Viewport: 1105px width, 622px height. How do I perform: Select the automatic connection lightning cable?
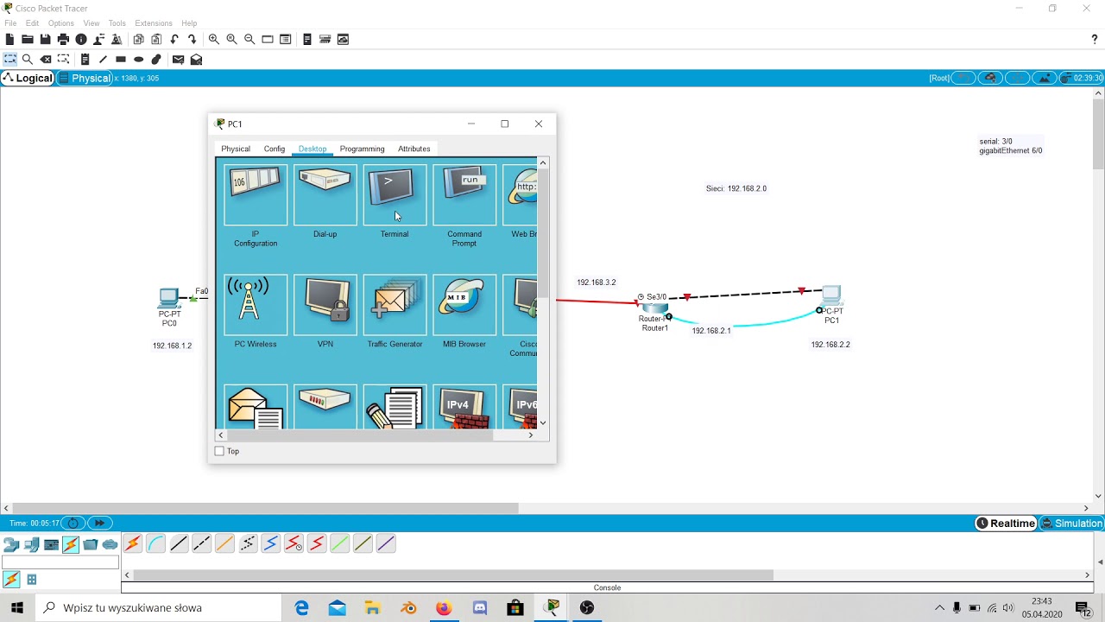(132, 543)
